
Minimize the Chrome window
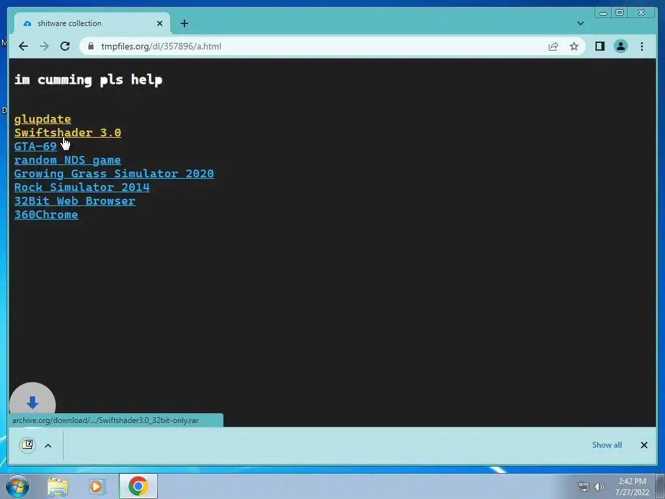tap(603, 13)
